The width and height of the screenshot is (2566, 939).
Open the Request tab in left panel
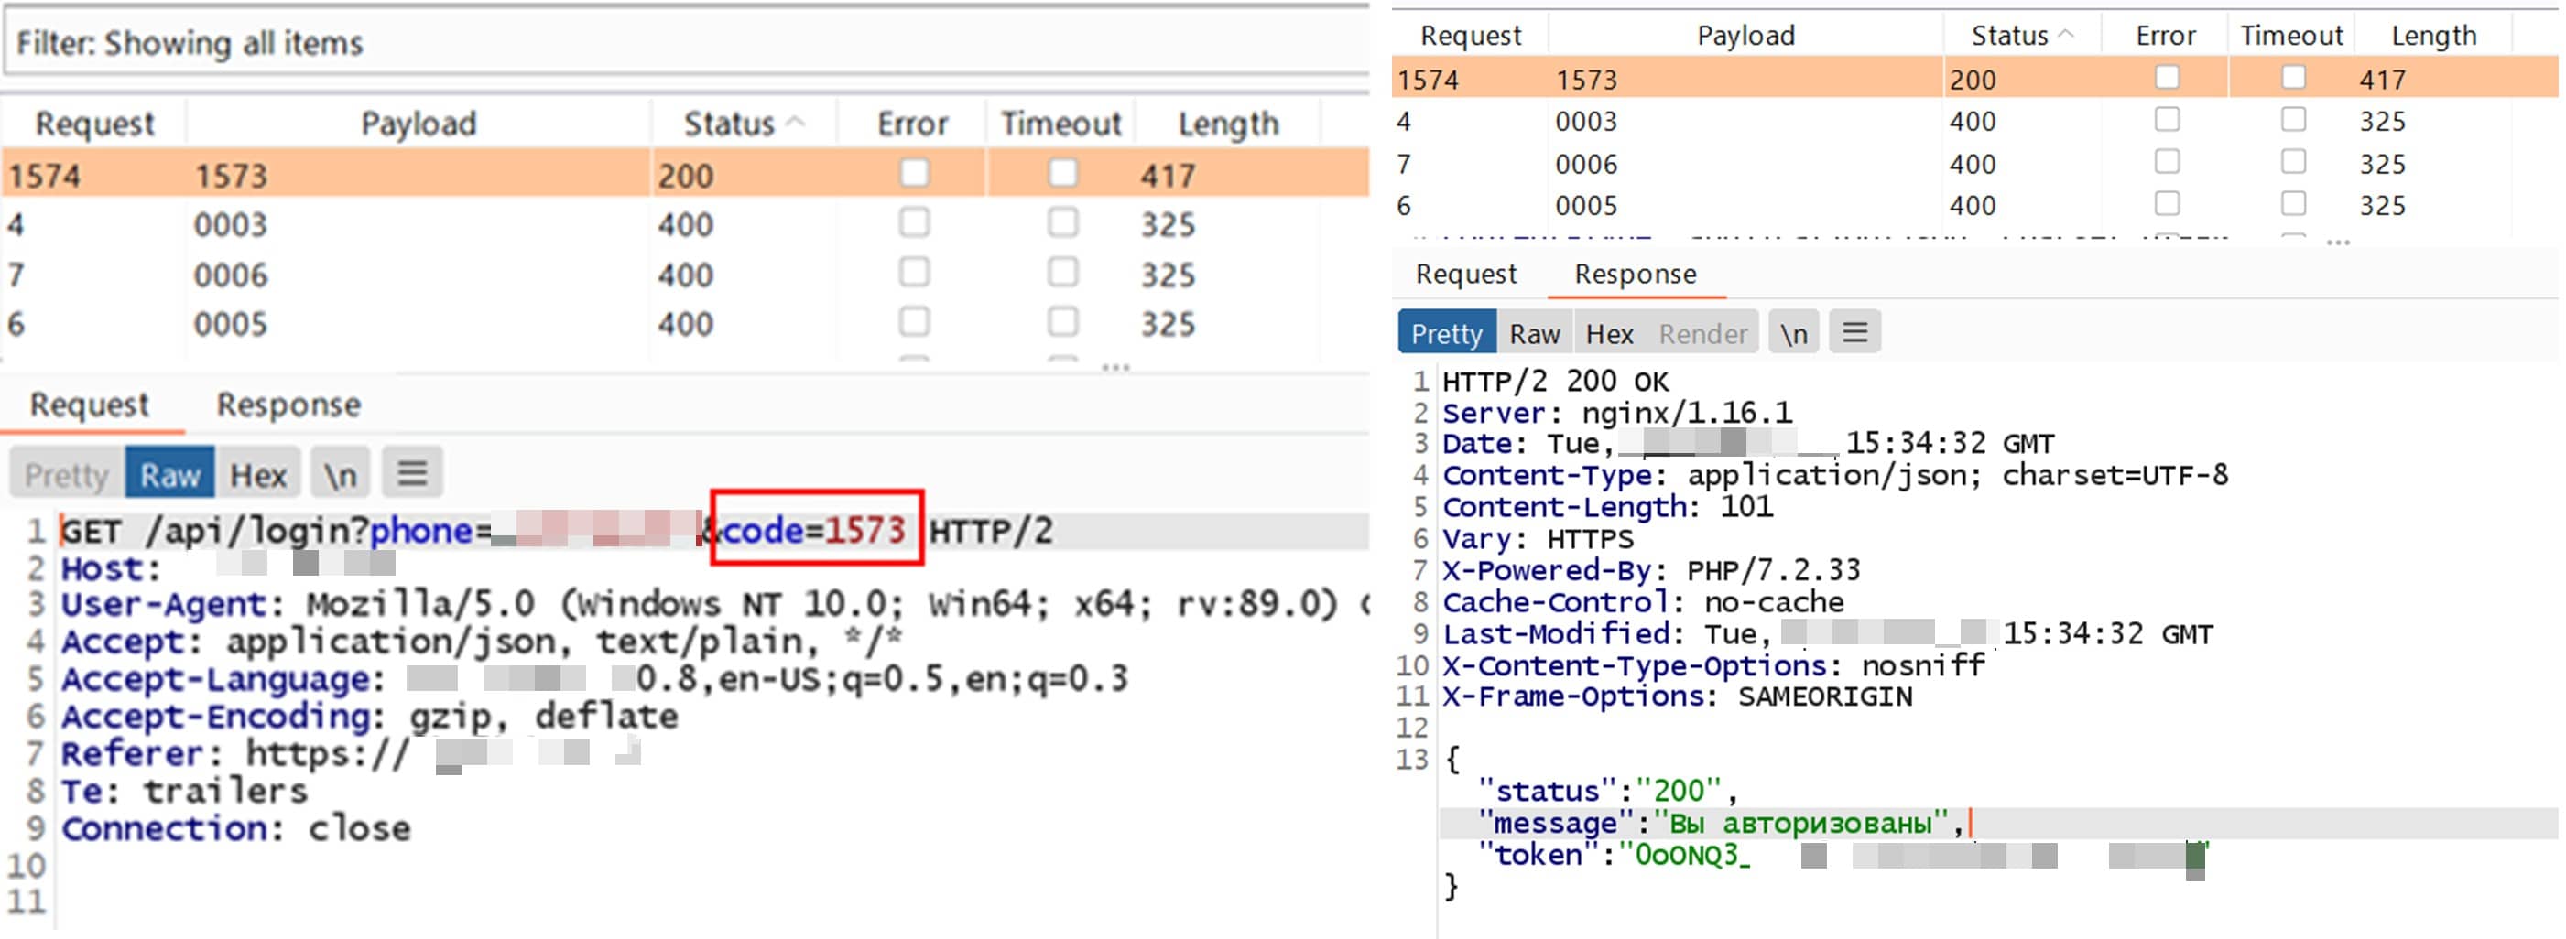(90, 405)
